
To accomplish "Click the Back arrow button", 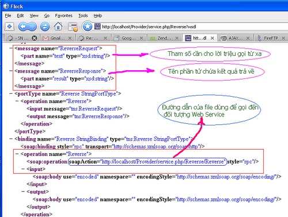I will 24,26.
